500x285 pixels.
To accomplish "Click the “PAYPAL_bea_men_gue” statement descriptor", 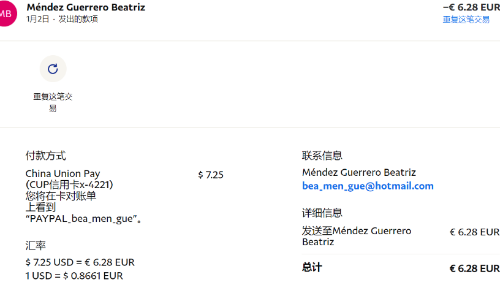I will [85, 218].
